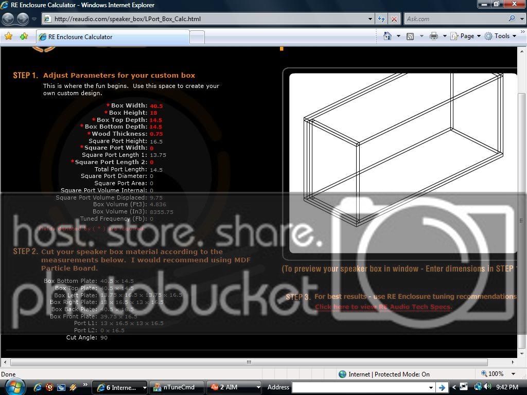This screenshot has height=395, width=527.
Task: Open a new blank tab
Action: click(x=197, y=37)
